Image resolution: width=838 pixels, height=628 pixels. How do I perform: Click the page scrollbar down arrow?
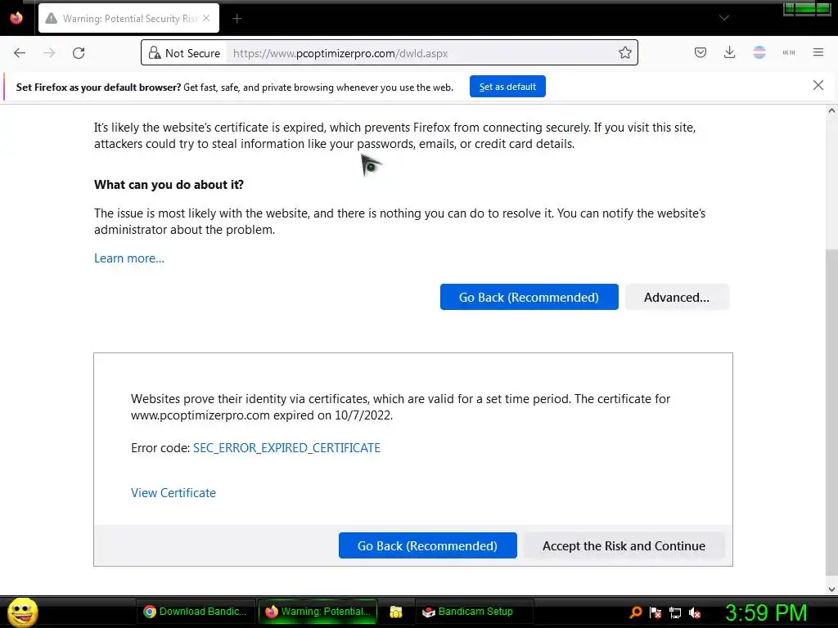(831, 590)
